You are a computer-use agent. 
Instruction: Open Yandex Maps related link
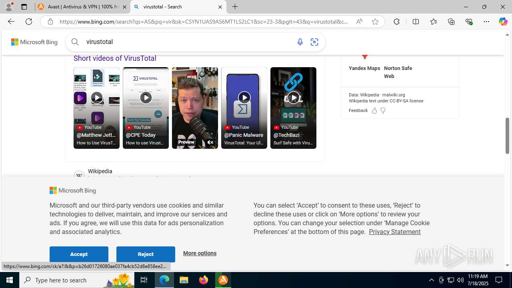click(364, 68)
